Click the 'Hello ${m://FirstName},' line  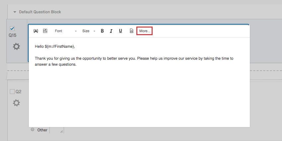[x=55, y=46]
